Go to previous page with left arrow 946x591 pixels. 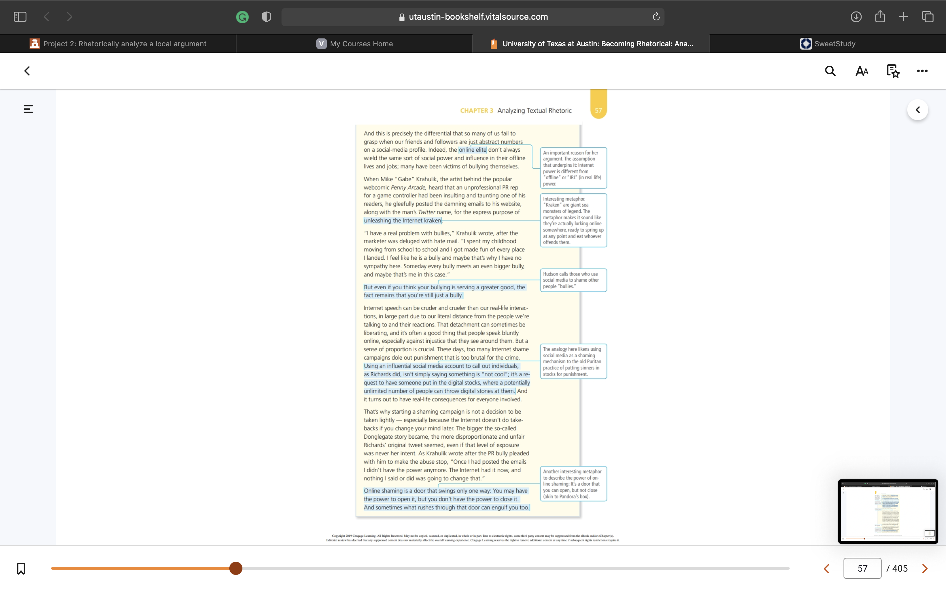826,569
